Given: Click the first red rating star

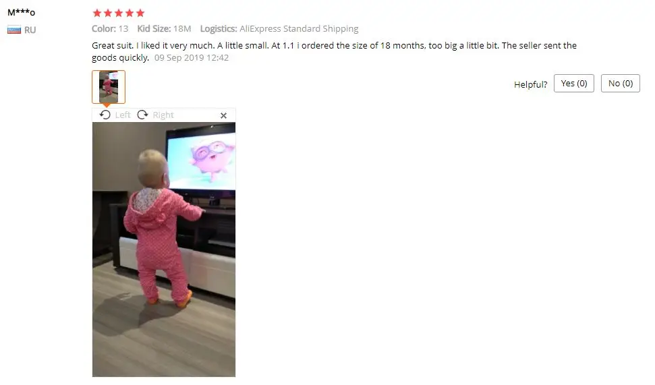Looking at the screenshot, I should pos(97,13).
